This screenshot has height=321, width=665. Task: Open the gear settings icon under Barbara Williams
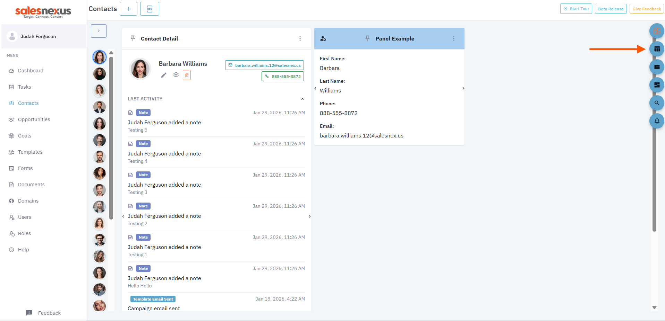176,75
